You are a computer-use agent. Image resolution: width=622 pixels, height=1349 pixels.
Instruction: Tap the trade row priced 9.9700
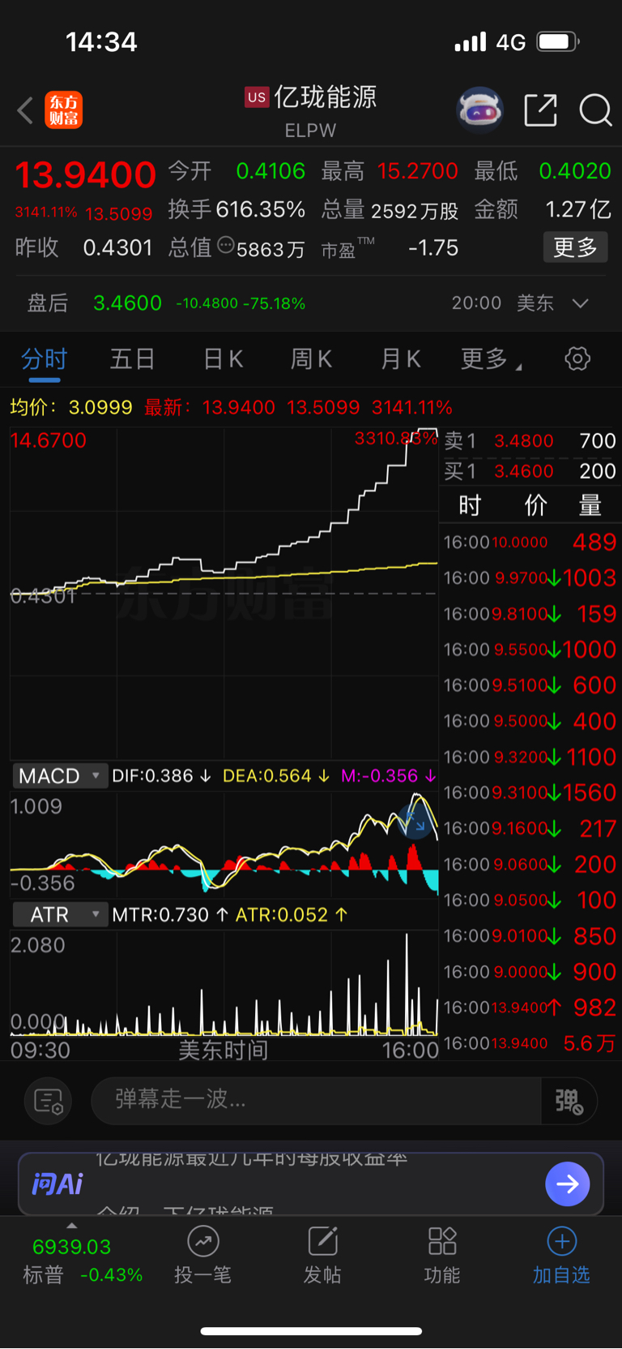pos(530,578)
